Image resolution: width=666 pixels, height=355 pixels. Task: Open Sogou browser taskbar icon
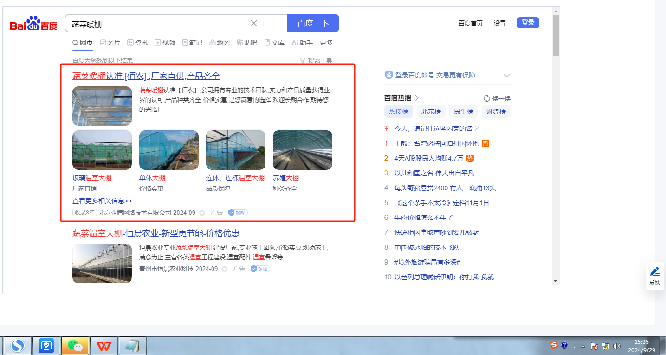(x=18, y=346)
